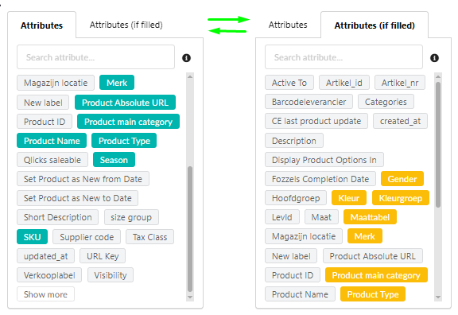This screenshot has height=315, width=458.
Task: Click the left panel scrollbar up arrow
Action: 190,77
